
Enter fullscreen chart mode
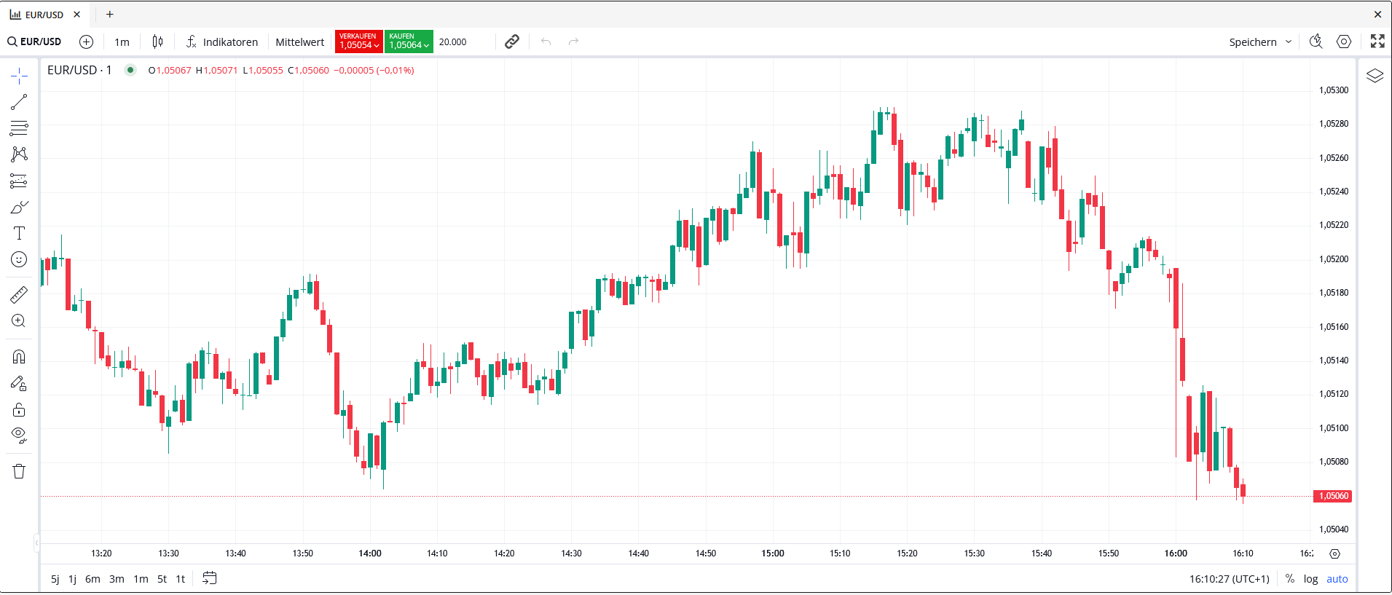tap(1377, 42)
